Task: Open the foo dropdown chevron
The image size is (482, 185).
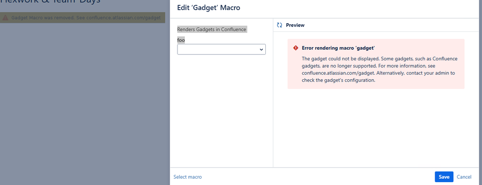Action: point(262,49)
